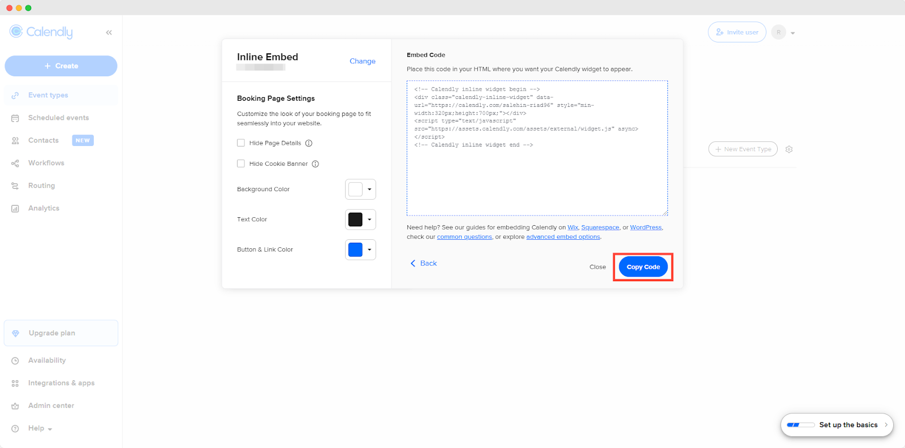Open the Button & Link Color dropdown arrow

coord(369,249)
